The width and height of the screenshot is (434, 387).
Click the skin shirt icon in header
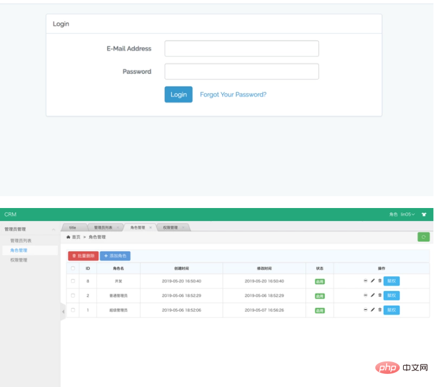click(424, 215)
